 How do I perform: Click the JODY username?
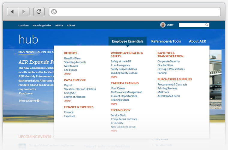(170, 25)
